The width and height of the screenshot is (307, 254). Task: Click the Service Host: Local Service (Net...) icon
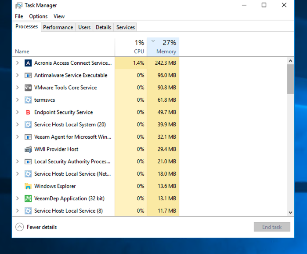point(28,174)
